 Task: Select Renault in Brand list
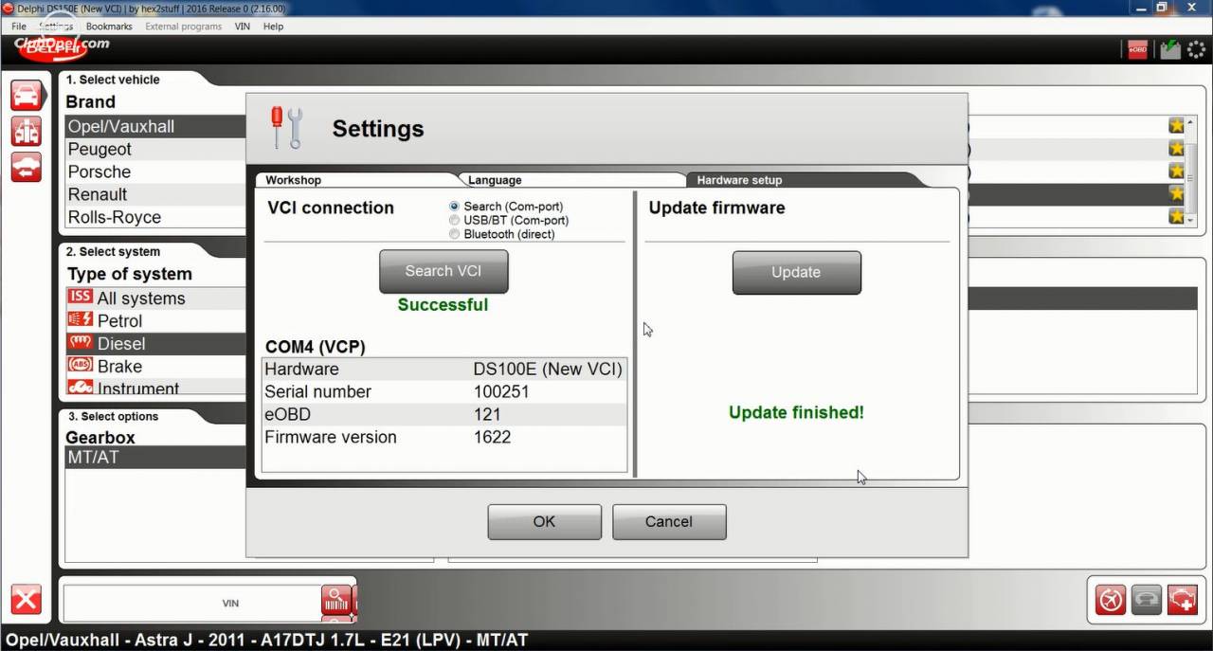(156, 194)
